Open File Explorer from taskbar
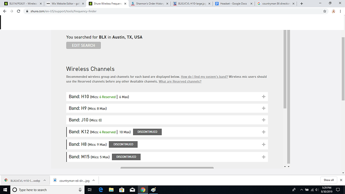This screenshot has height=194, width=345. [111, 190]
